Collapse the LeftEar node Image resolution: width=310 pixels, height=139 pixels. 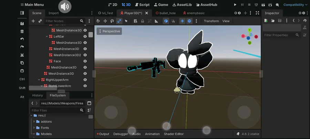[x=47, y=36]
